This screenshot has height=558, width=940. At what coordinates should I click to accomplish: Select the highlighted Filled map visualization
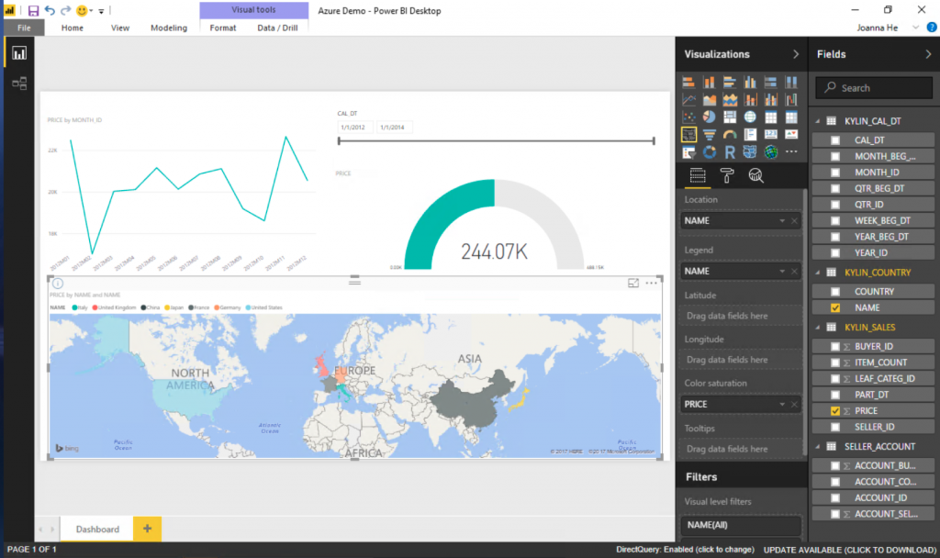pyautogui.click(x=688, y=135)
